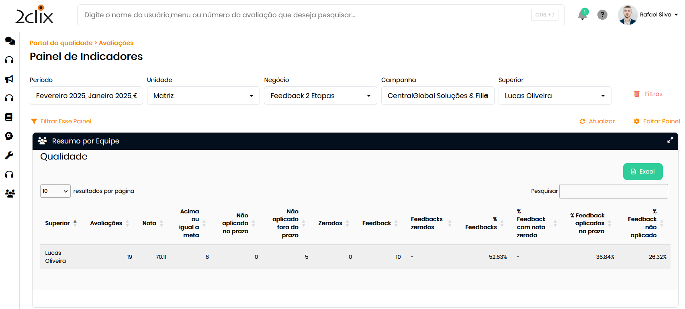
Task: Click the help question mark icon
Action: tap(602, 15)
